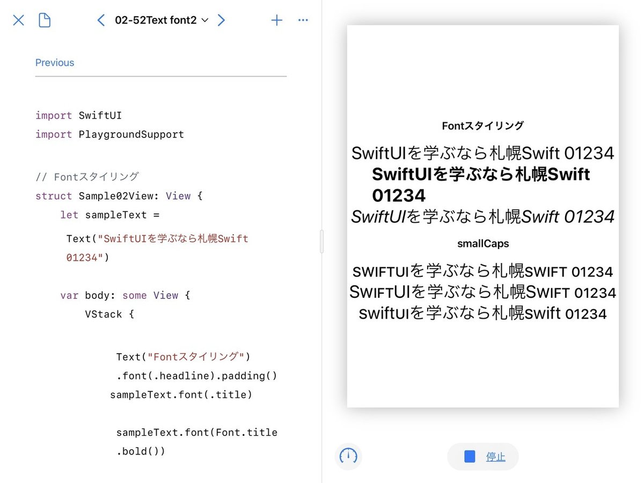The width and height of the screenshot is (644, 483).
Task: Tap the 'smallCaps' label in the preview
Action: (483, 244)
